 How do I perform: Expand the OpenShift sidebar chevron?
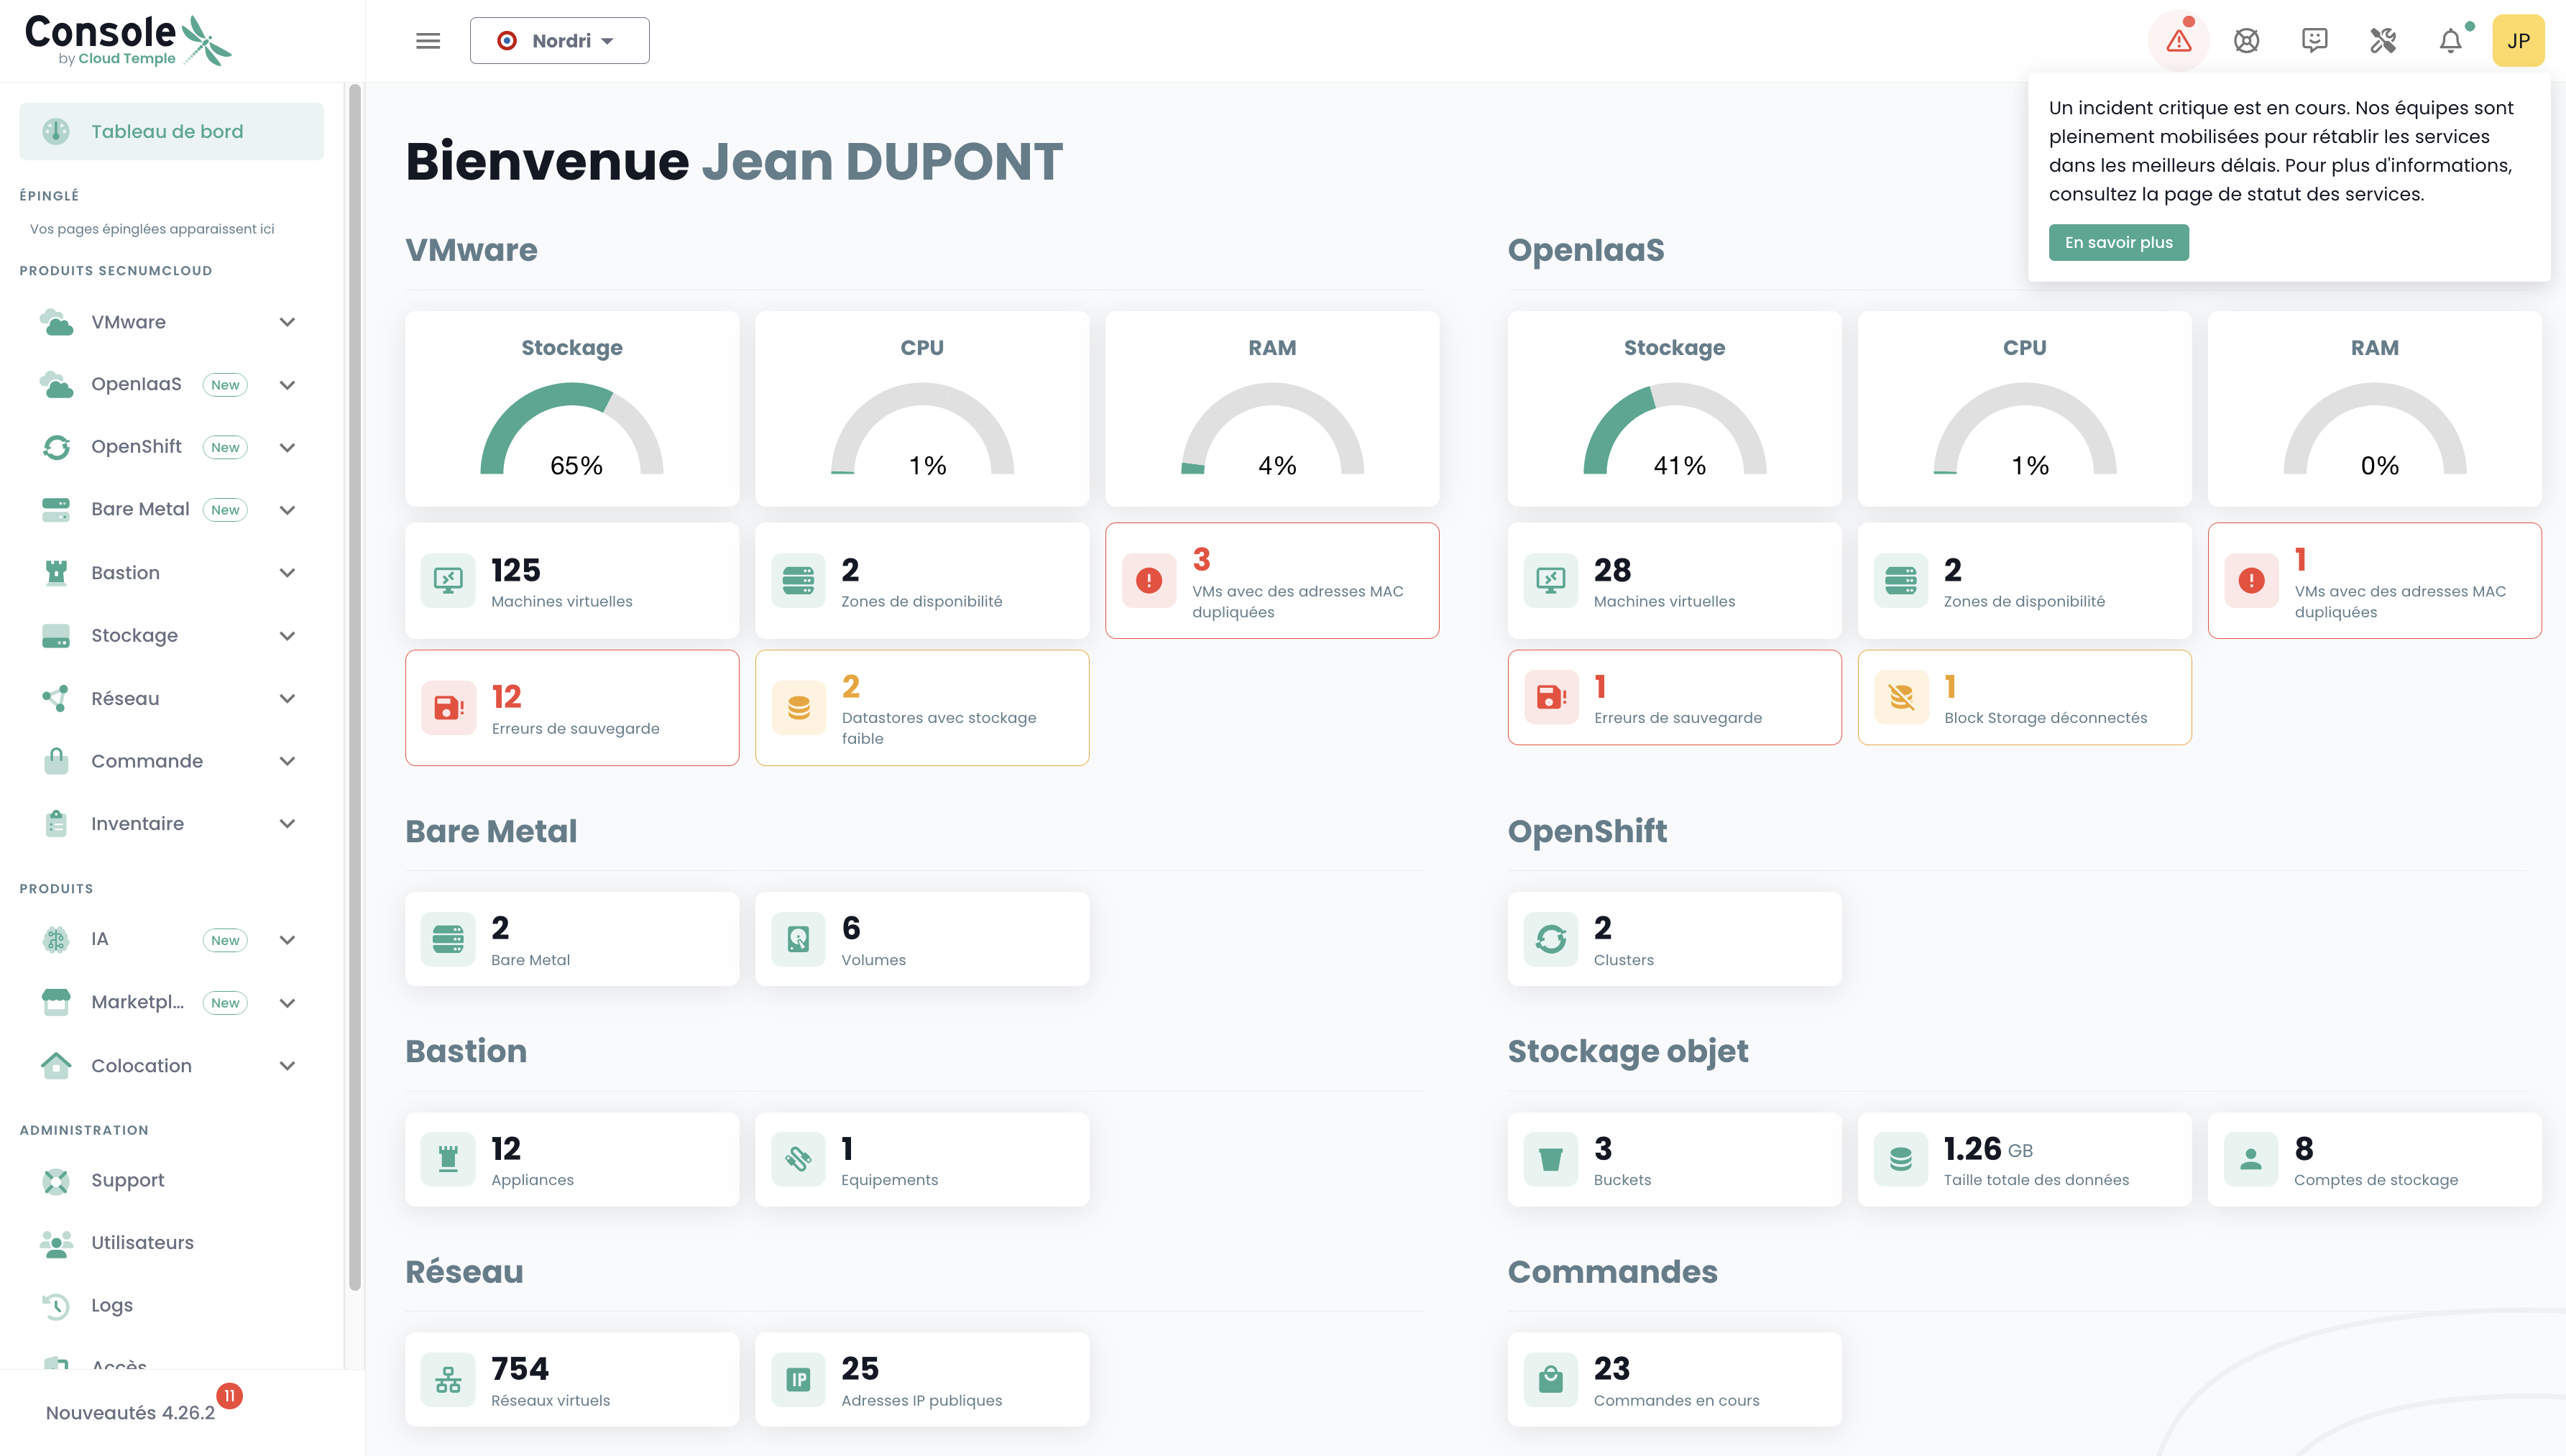[x=287, y=447]
